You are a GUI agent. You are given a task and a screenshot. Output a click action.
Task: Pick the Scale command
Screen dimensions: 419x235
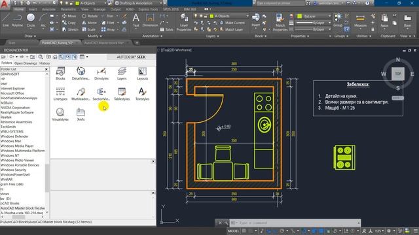[89, 29]
